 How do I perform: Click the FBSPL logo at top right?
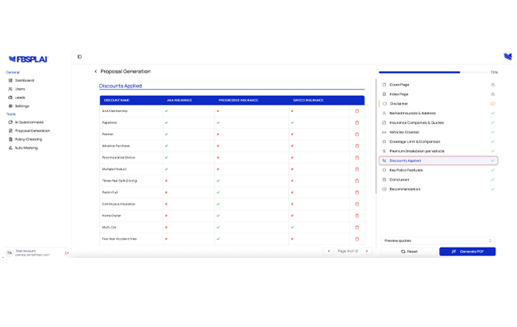(x=508, y=56)
